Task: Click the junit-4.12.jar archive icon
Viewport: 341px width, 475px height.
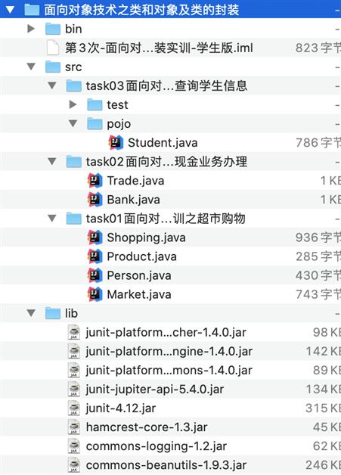Action: click(74, 408)
